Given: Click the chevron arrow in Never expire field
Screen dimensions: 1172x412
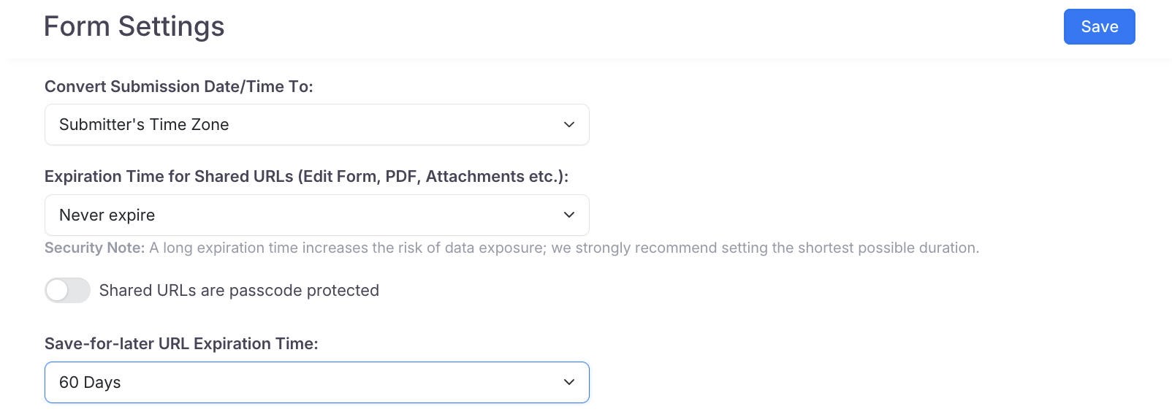Looking at the screenshot, I should (x=569, y=215).
